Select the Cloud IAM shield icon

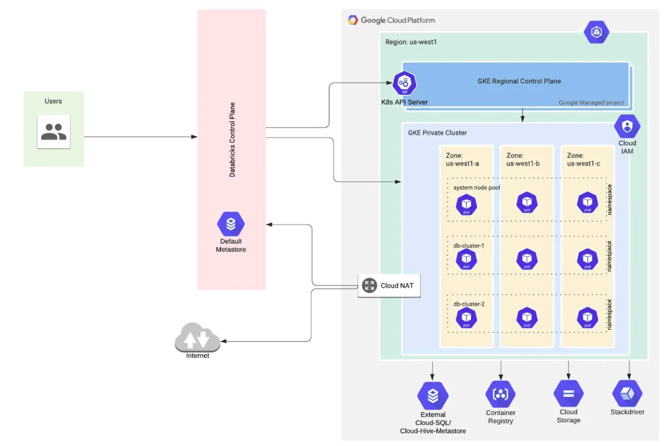627,126
